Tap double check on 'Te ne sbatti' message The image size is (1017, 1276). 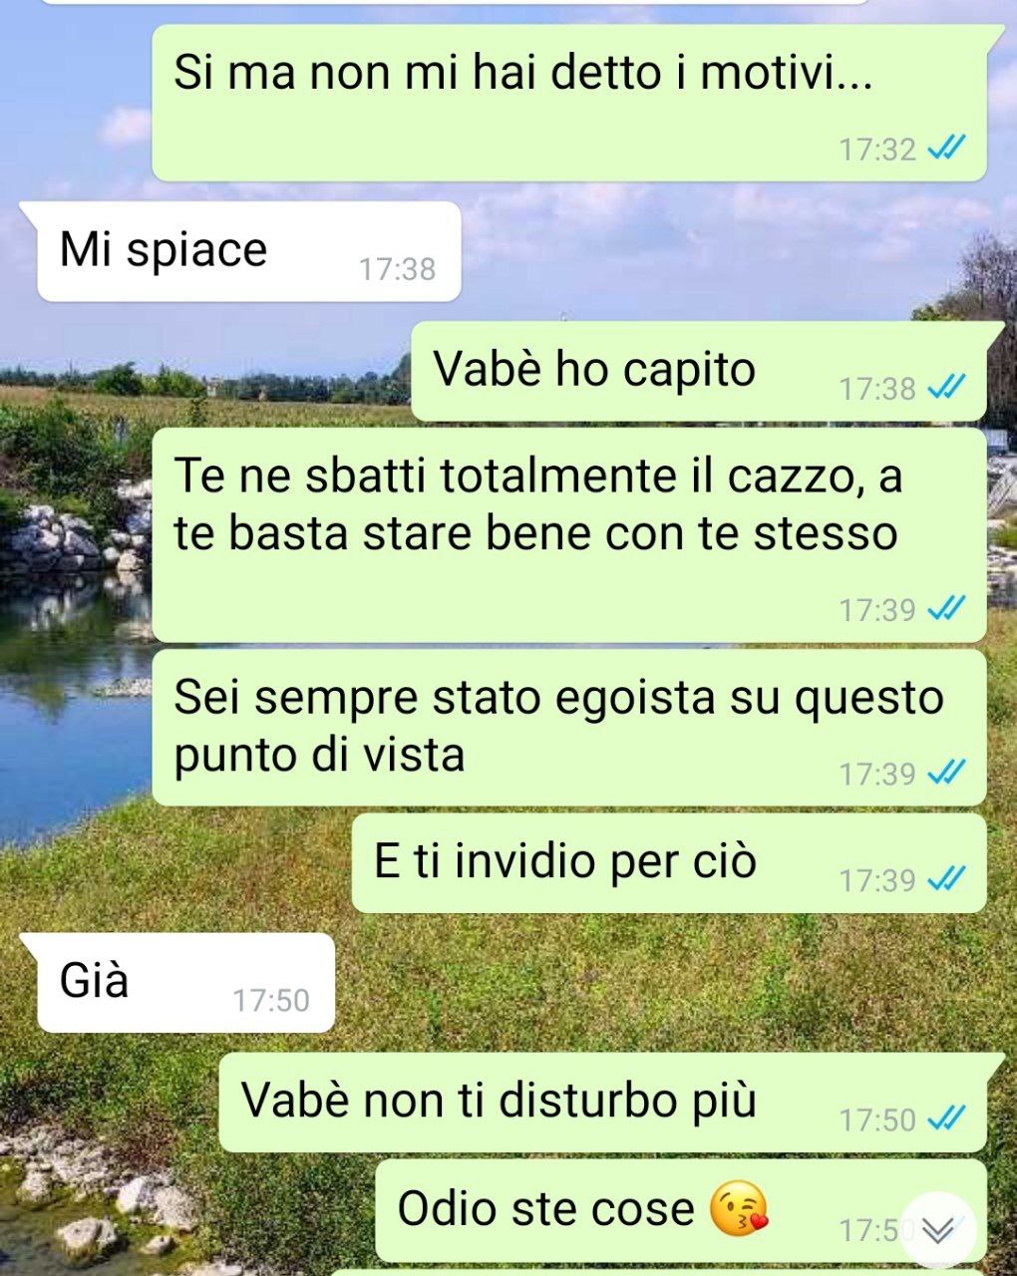945,608
